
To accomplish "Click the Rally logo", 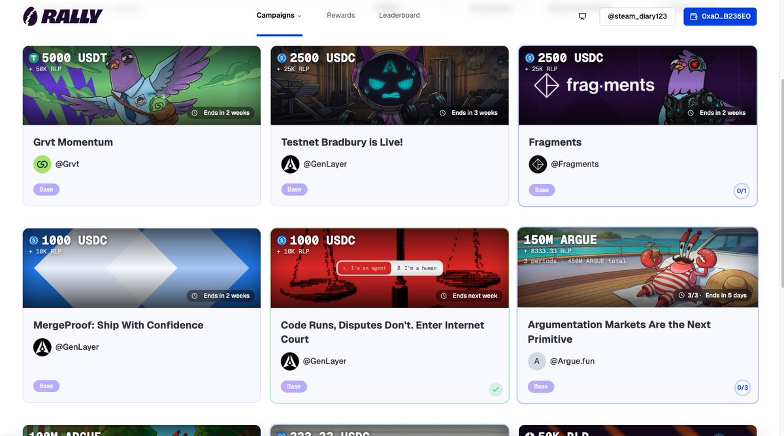I will pyautogui.click(x=62, y=16).
